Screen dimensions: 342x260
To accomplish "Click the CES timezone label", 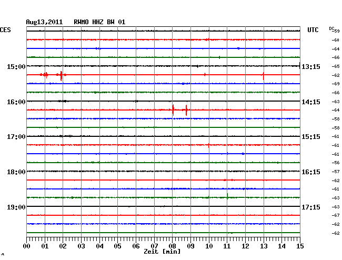I will [x=5, y=30].
